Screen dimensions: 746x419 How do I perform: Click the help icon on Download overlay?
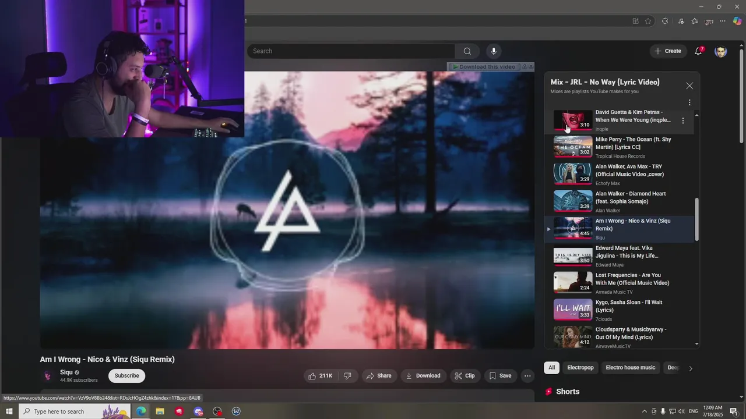click(524, 67)
